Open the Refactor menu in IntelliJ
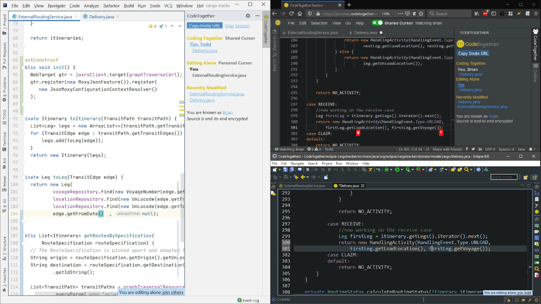Viewport: 541px width, 304px height. pos(112,5)
